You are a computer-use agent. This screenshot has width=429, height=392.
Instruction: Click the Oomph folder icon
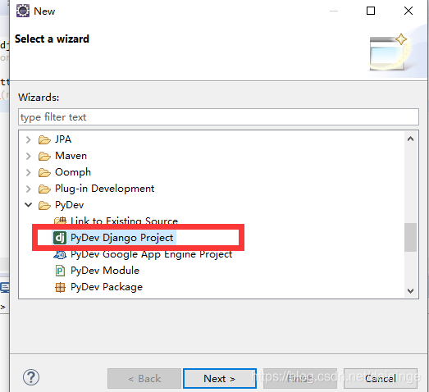click(44, 172)
